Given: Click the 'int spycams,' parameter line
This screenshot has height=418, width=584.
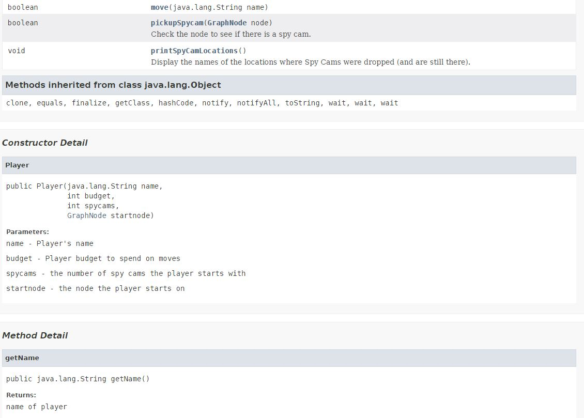Looking at the screenshot, I should (93, 206).
